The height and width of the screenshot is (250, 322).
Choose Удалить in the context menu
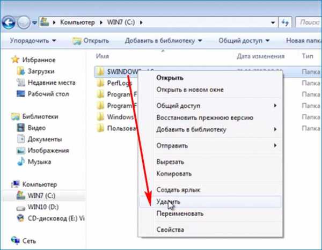[210, 202]
